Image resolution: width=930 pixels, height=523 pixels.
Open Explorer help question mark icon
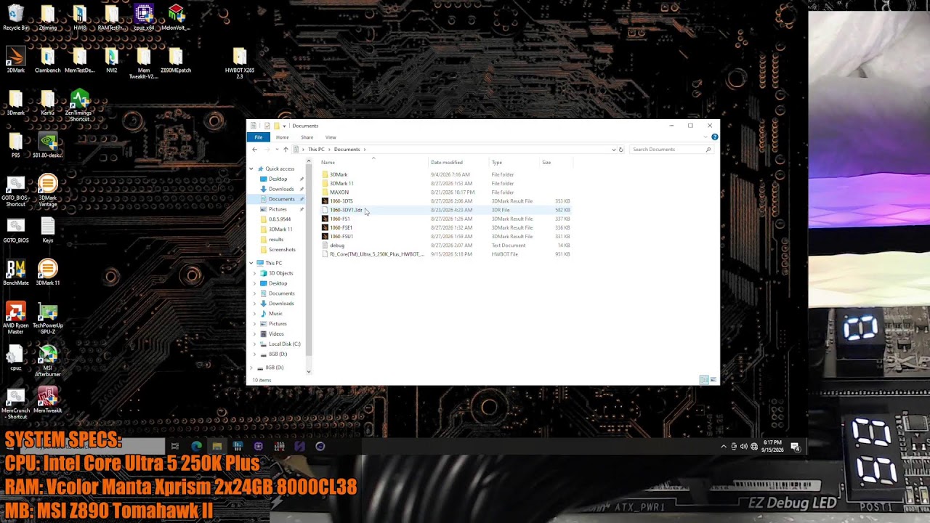[x=715, y=137]
